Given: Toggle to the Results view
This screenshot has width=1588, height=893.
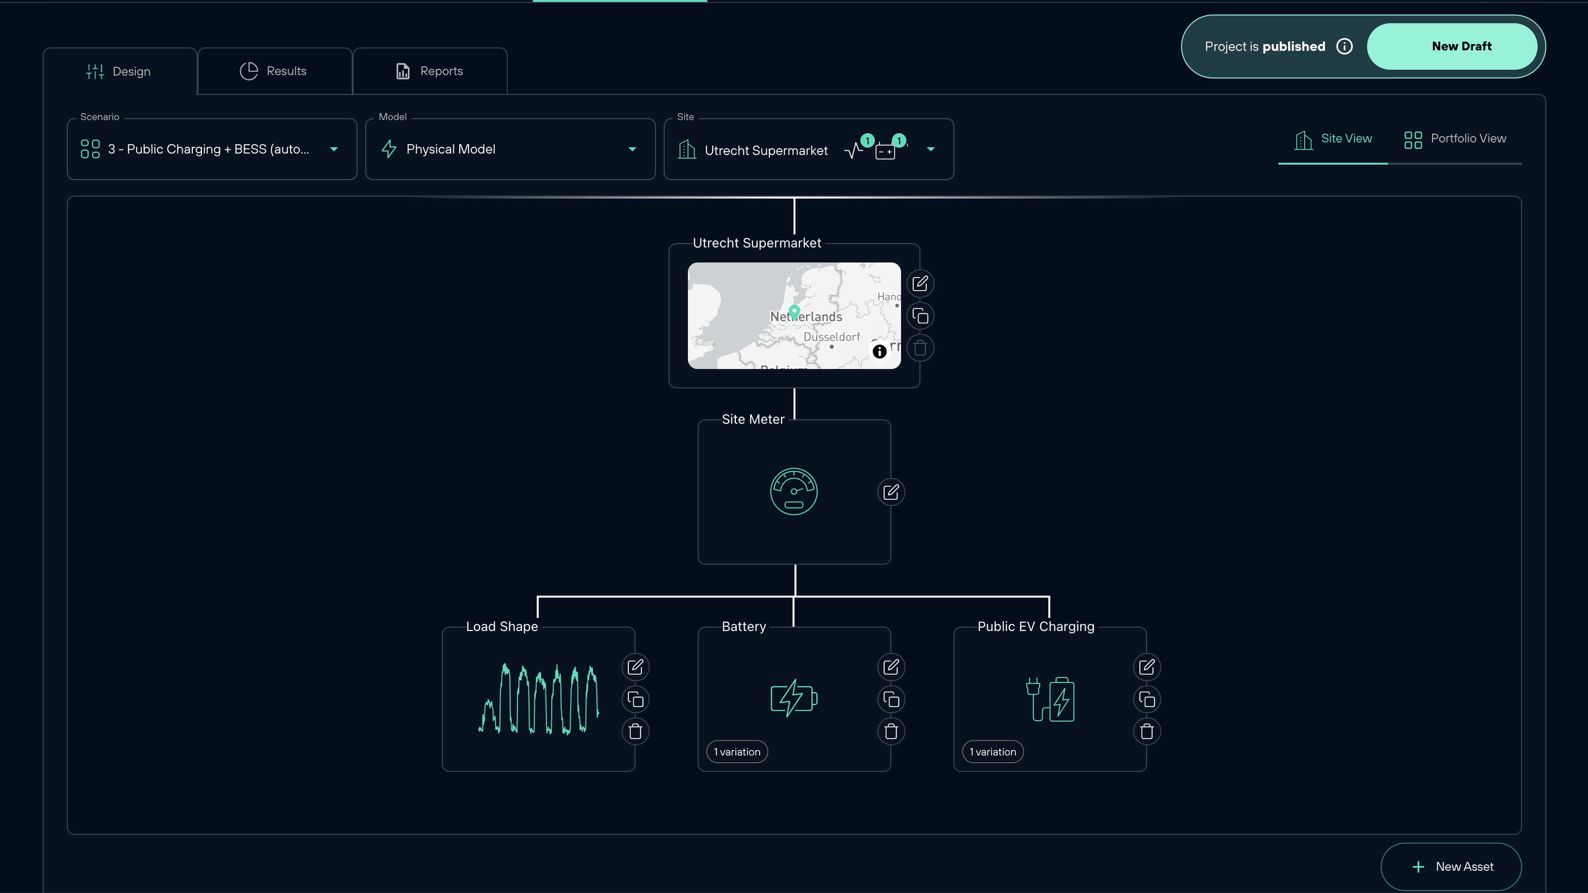Looking at the screenshot, I should [274, 71].
